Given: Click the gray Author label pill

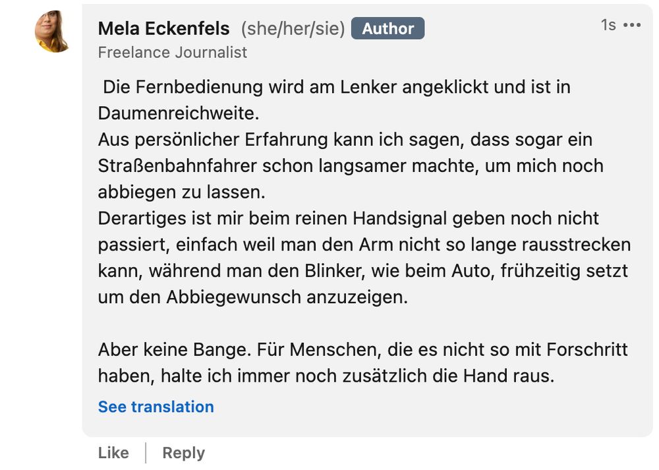Looking at the screenshot, I should click(x=387, y=28).
